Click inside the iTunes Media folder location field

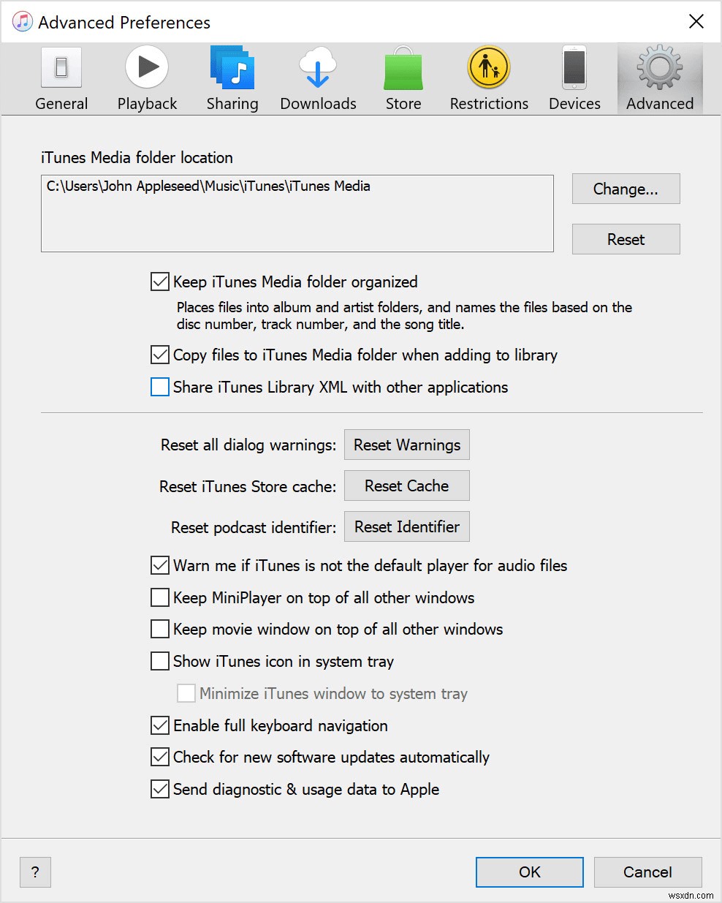296,212
